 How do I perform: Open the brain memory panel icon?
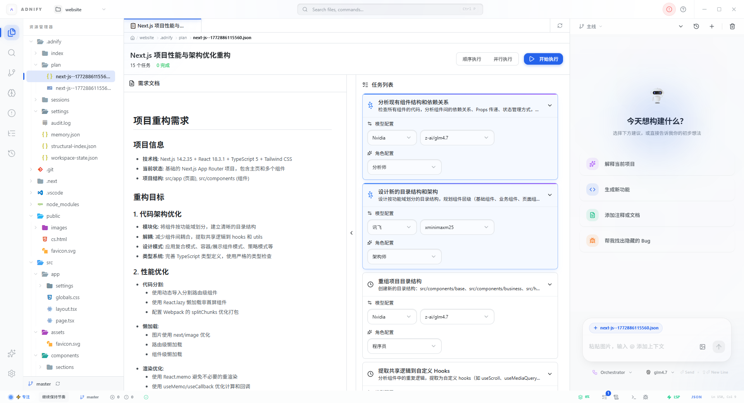pos(12,93)
